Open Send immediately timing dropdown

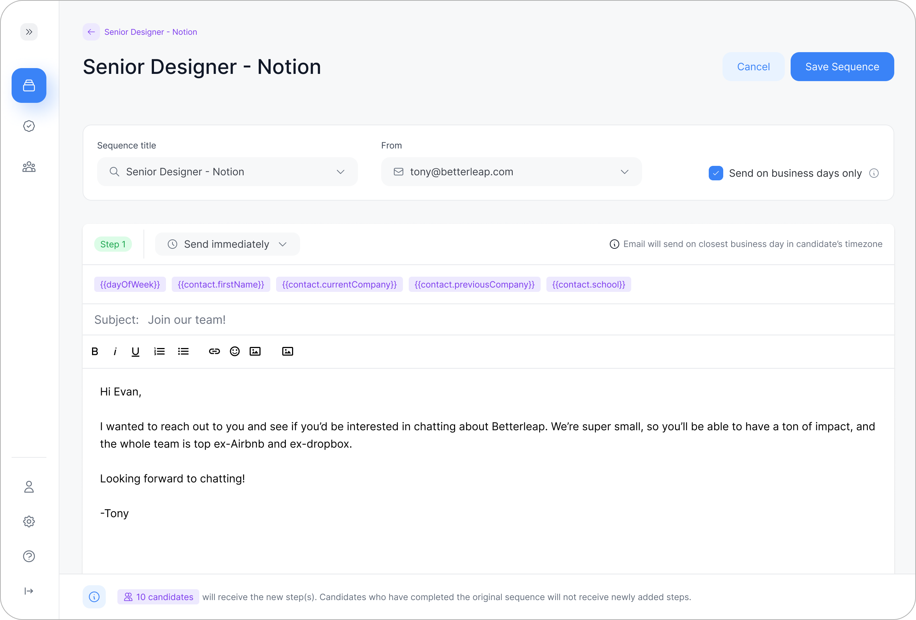click(x=228, y=244)
